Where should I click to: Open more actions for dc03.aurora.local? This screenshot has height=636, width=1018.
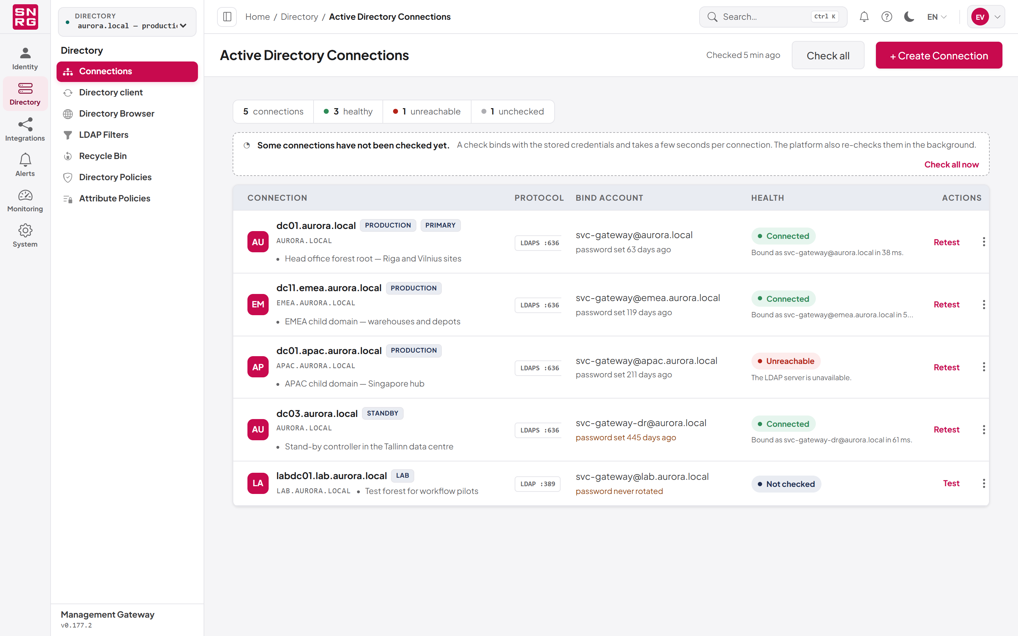983,429
